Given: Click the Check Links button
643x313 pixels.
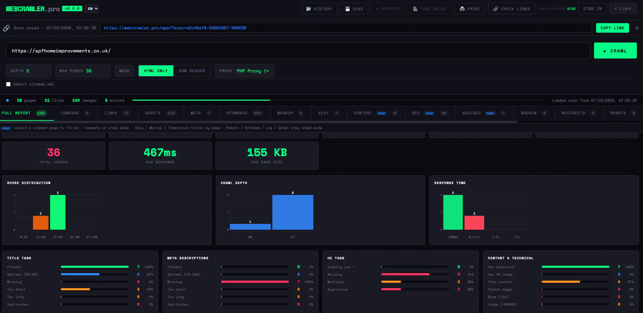Looking at the screenshot, I should click(511, 9).
